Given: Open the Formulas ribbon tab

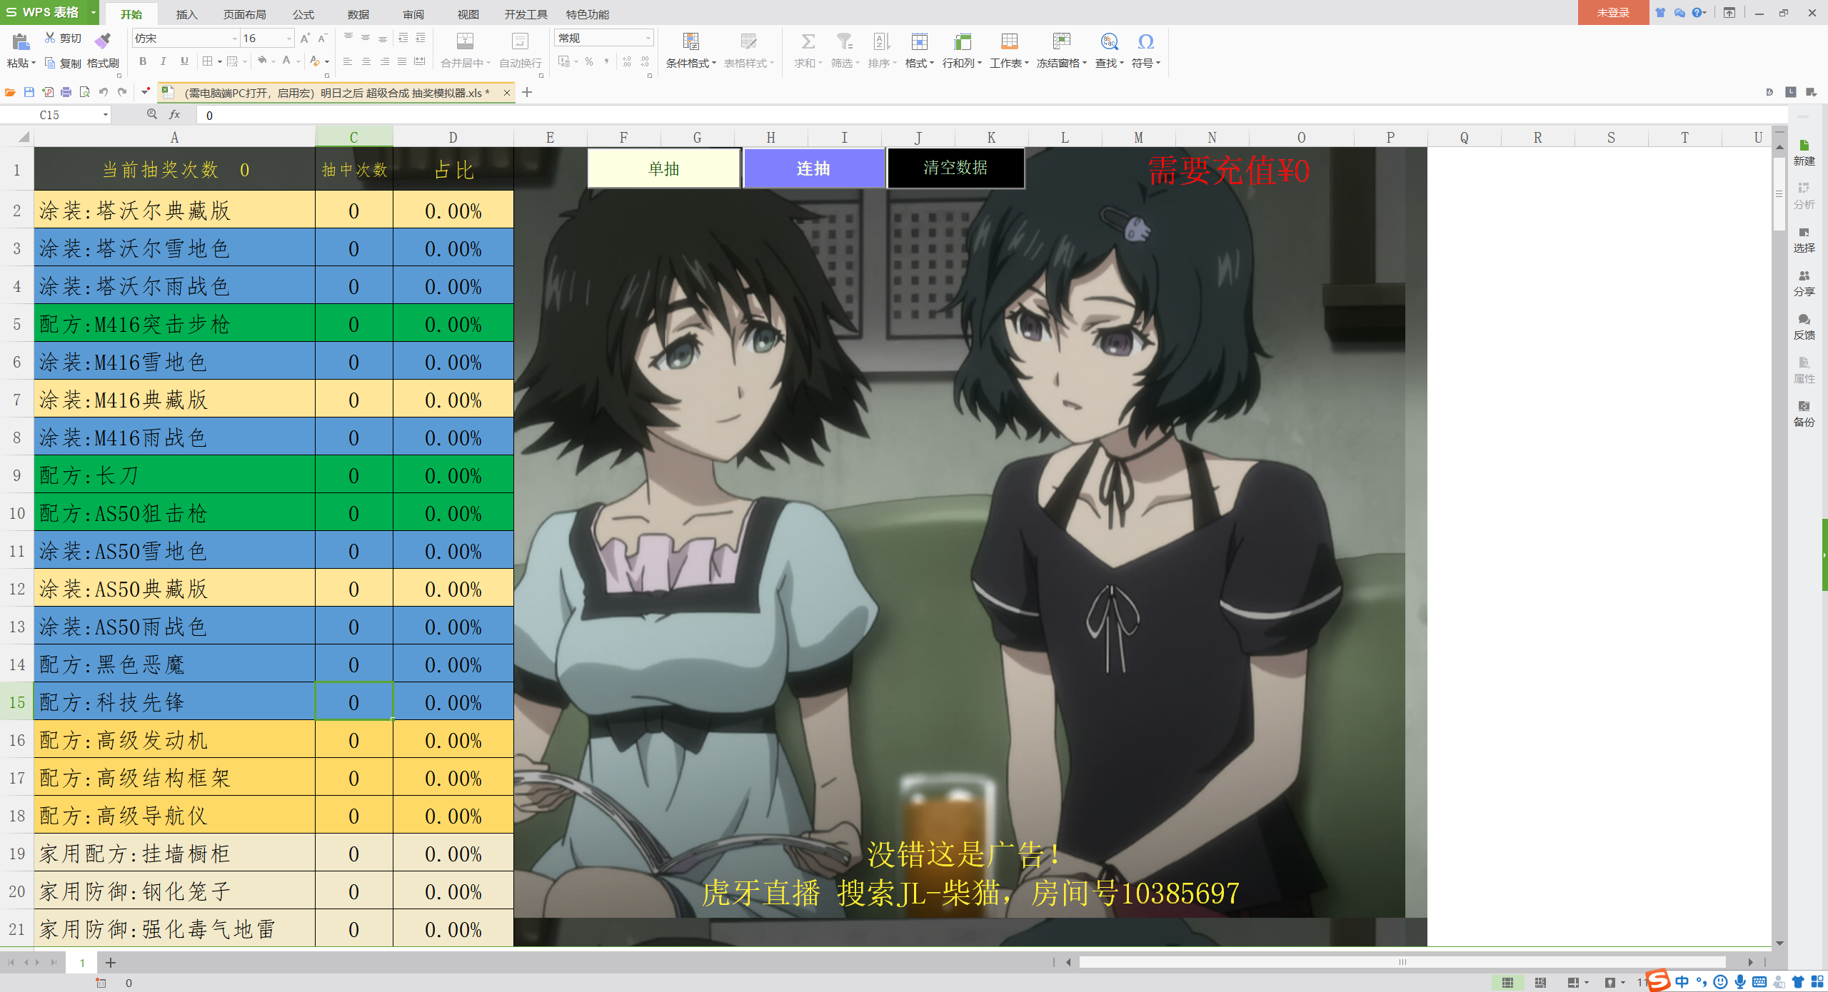Looking at the screenshot, I should [x=303, y=14].
